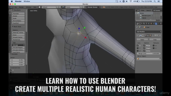Image resolution: width=171 pixels, height=96 pixels.
Task: Open the Render menu
Action: pos(21,7)
